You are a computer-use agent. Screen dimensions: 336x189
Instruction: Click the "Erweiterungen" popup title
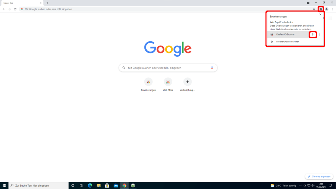(278, 16)
